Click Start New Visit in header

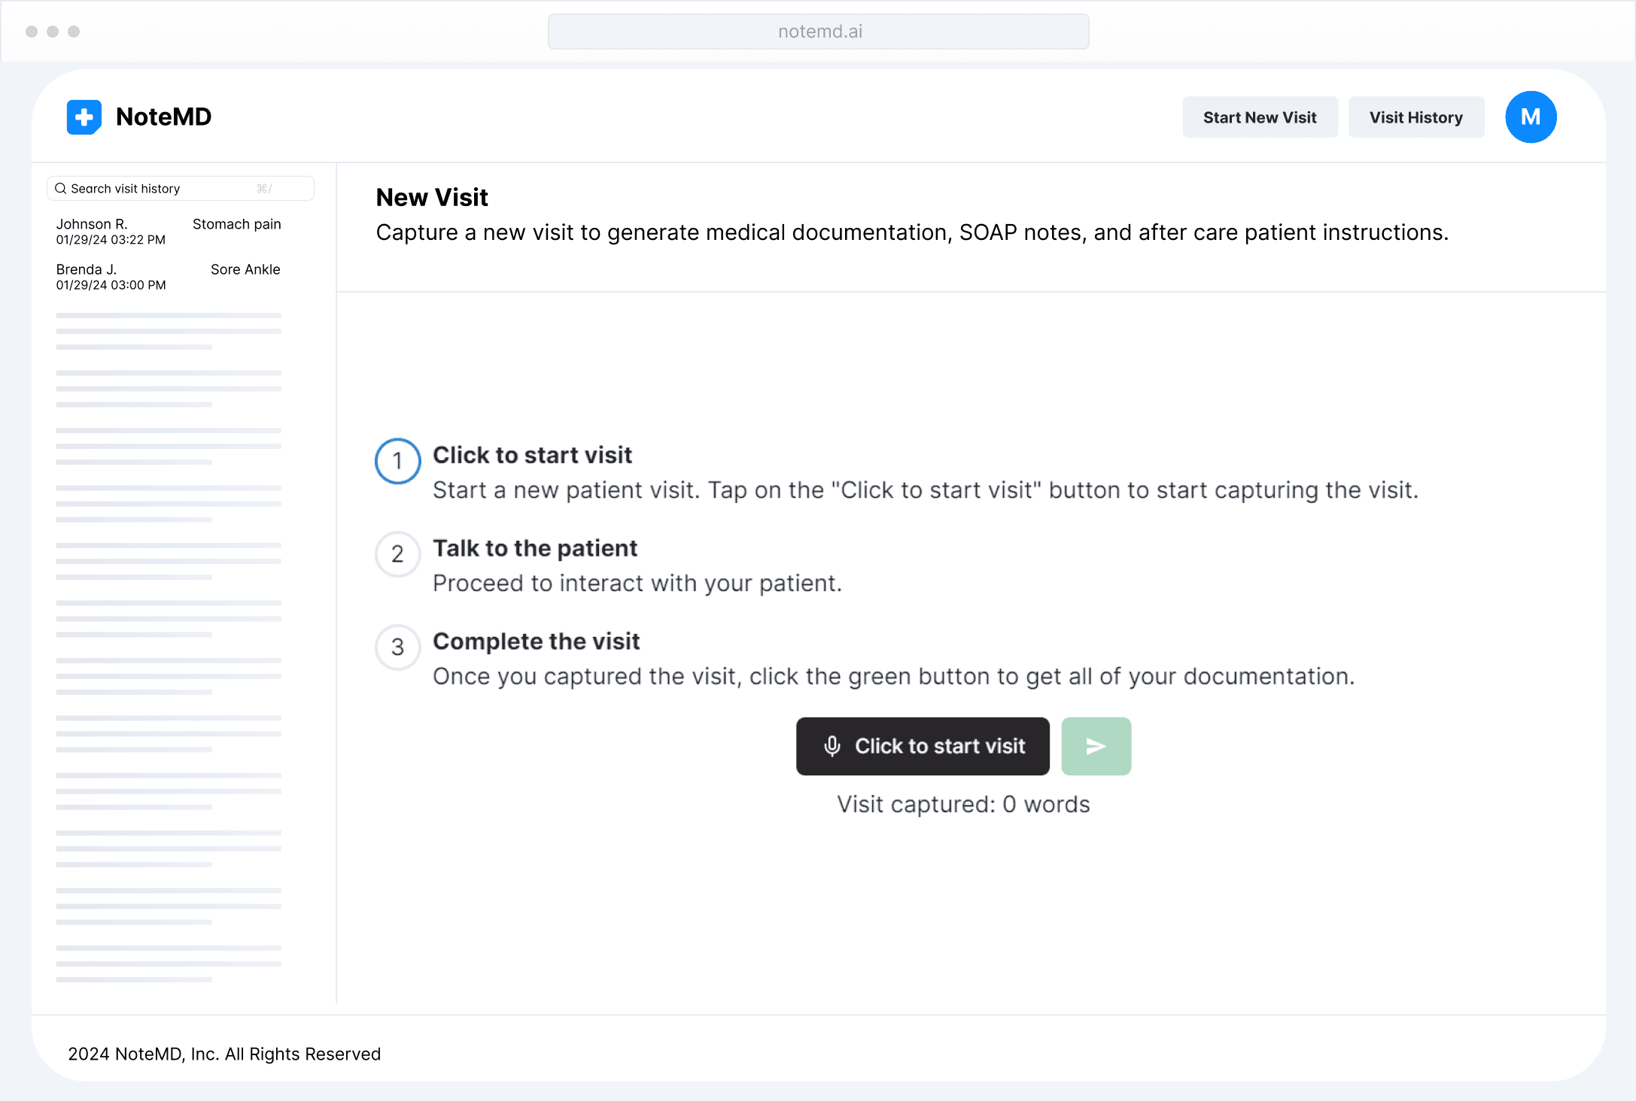pyautogui.click(x=1259, y=117)
